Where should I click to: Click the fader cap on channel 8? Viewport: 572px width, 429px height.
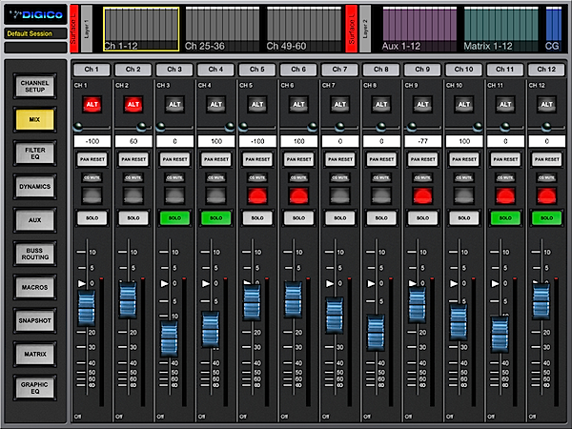(376, 333)
